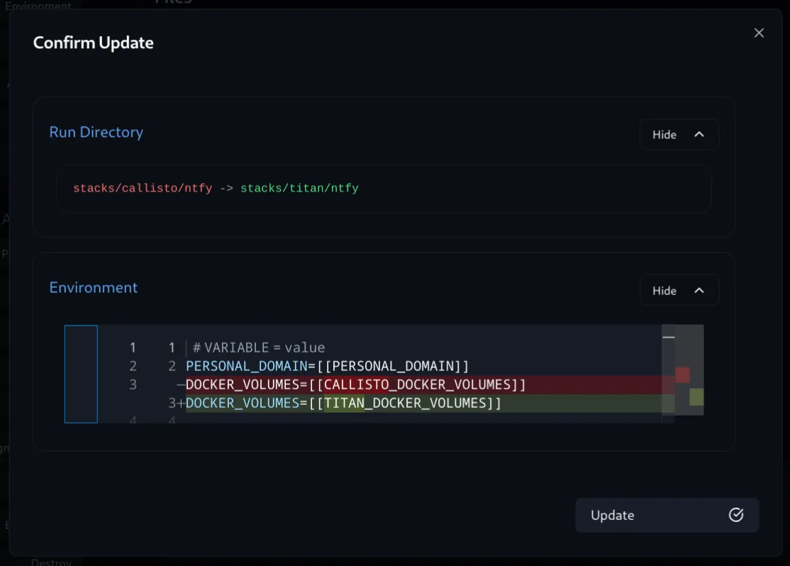Click removed CALLISTO_DOCKER_VOLUMES line
This screenshot has height=566, width=790.
356,384
